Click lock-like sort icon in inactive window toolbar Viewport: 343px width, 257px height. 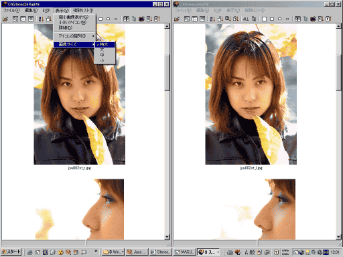[220, 19]
